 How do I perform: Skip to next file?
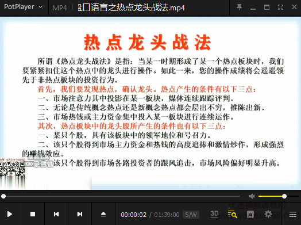click(x=80, y=214)
